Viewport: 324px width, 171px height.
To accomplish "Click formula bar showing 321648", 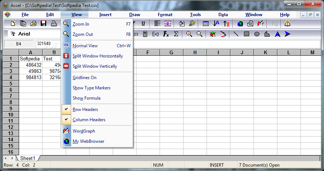I will (178, 44).
